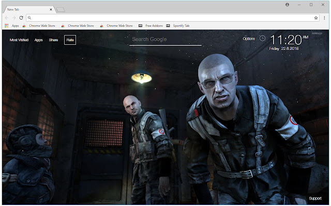Open the Options settings link
This screenshot has height=206, width=331.
coord(249,39)
